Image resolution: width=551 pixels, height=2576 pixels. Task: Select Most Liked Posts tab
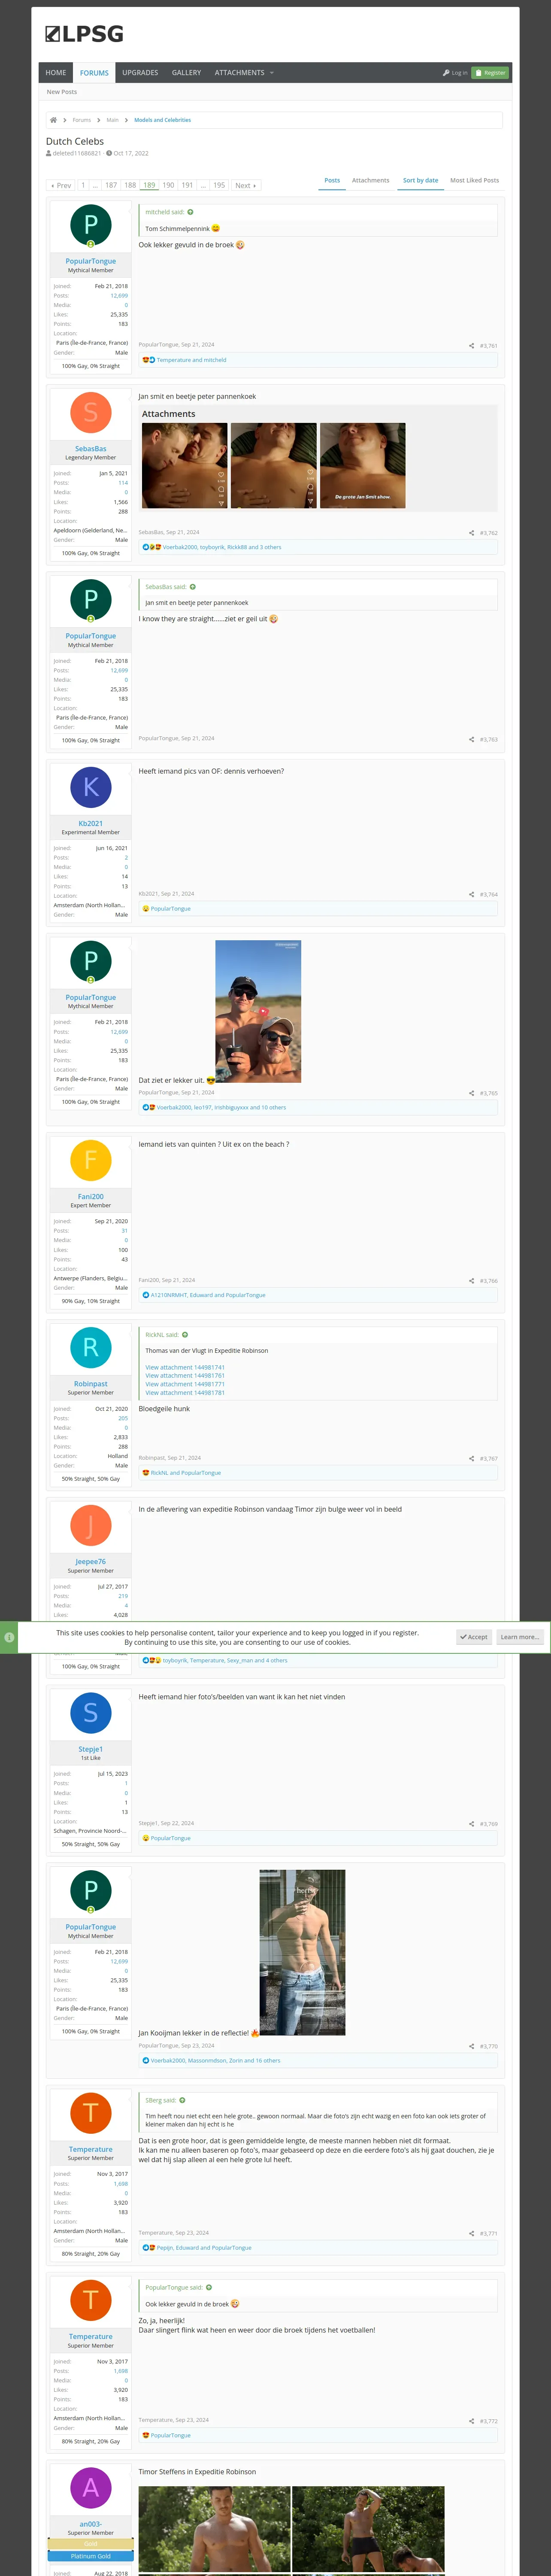tap(474, 181)
